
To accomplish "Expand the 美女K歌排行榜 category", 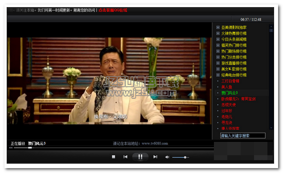I will coord(218,69).
